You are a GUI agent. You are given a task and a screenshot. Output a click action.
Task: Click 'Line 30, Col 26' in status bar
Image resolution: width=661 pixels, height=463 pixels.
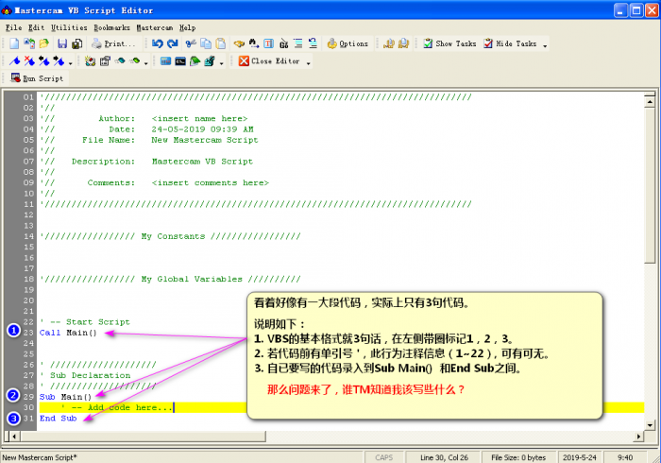coord(444,457)
